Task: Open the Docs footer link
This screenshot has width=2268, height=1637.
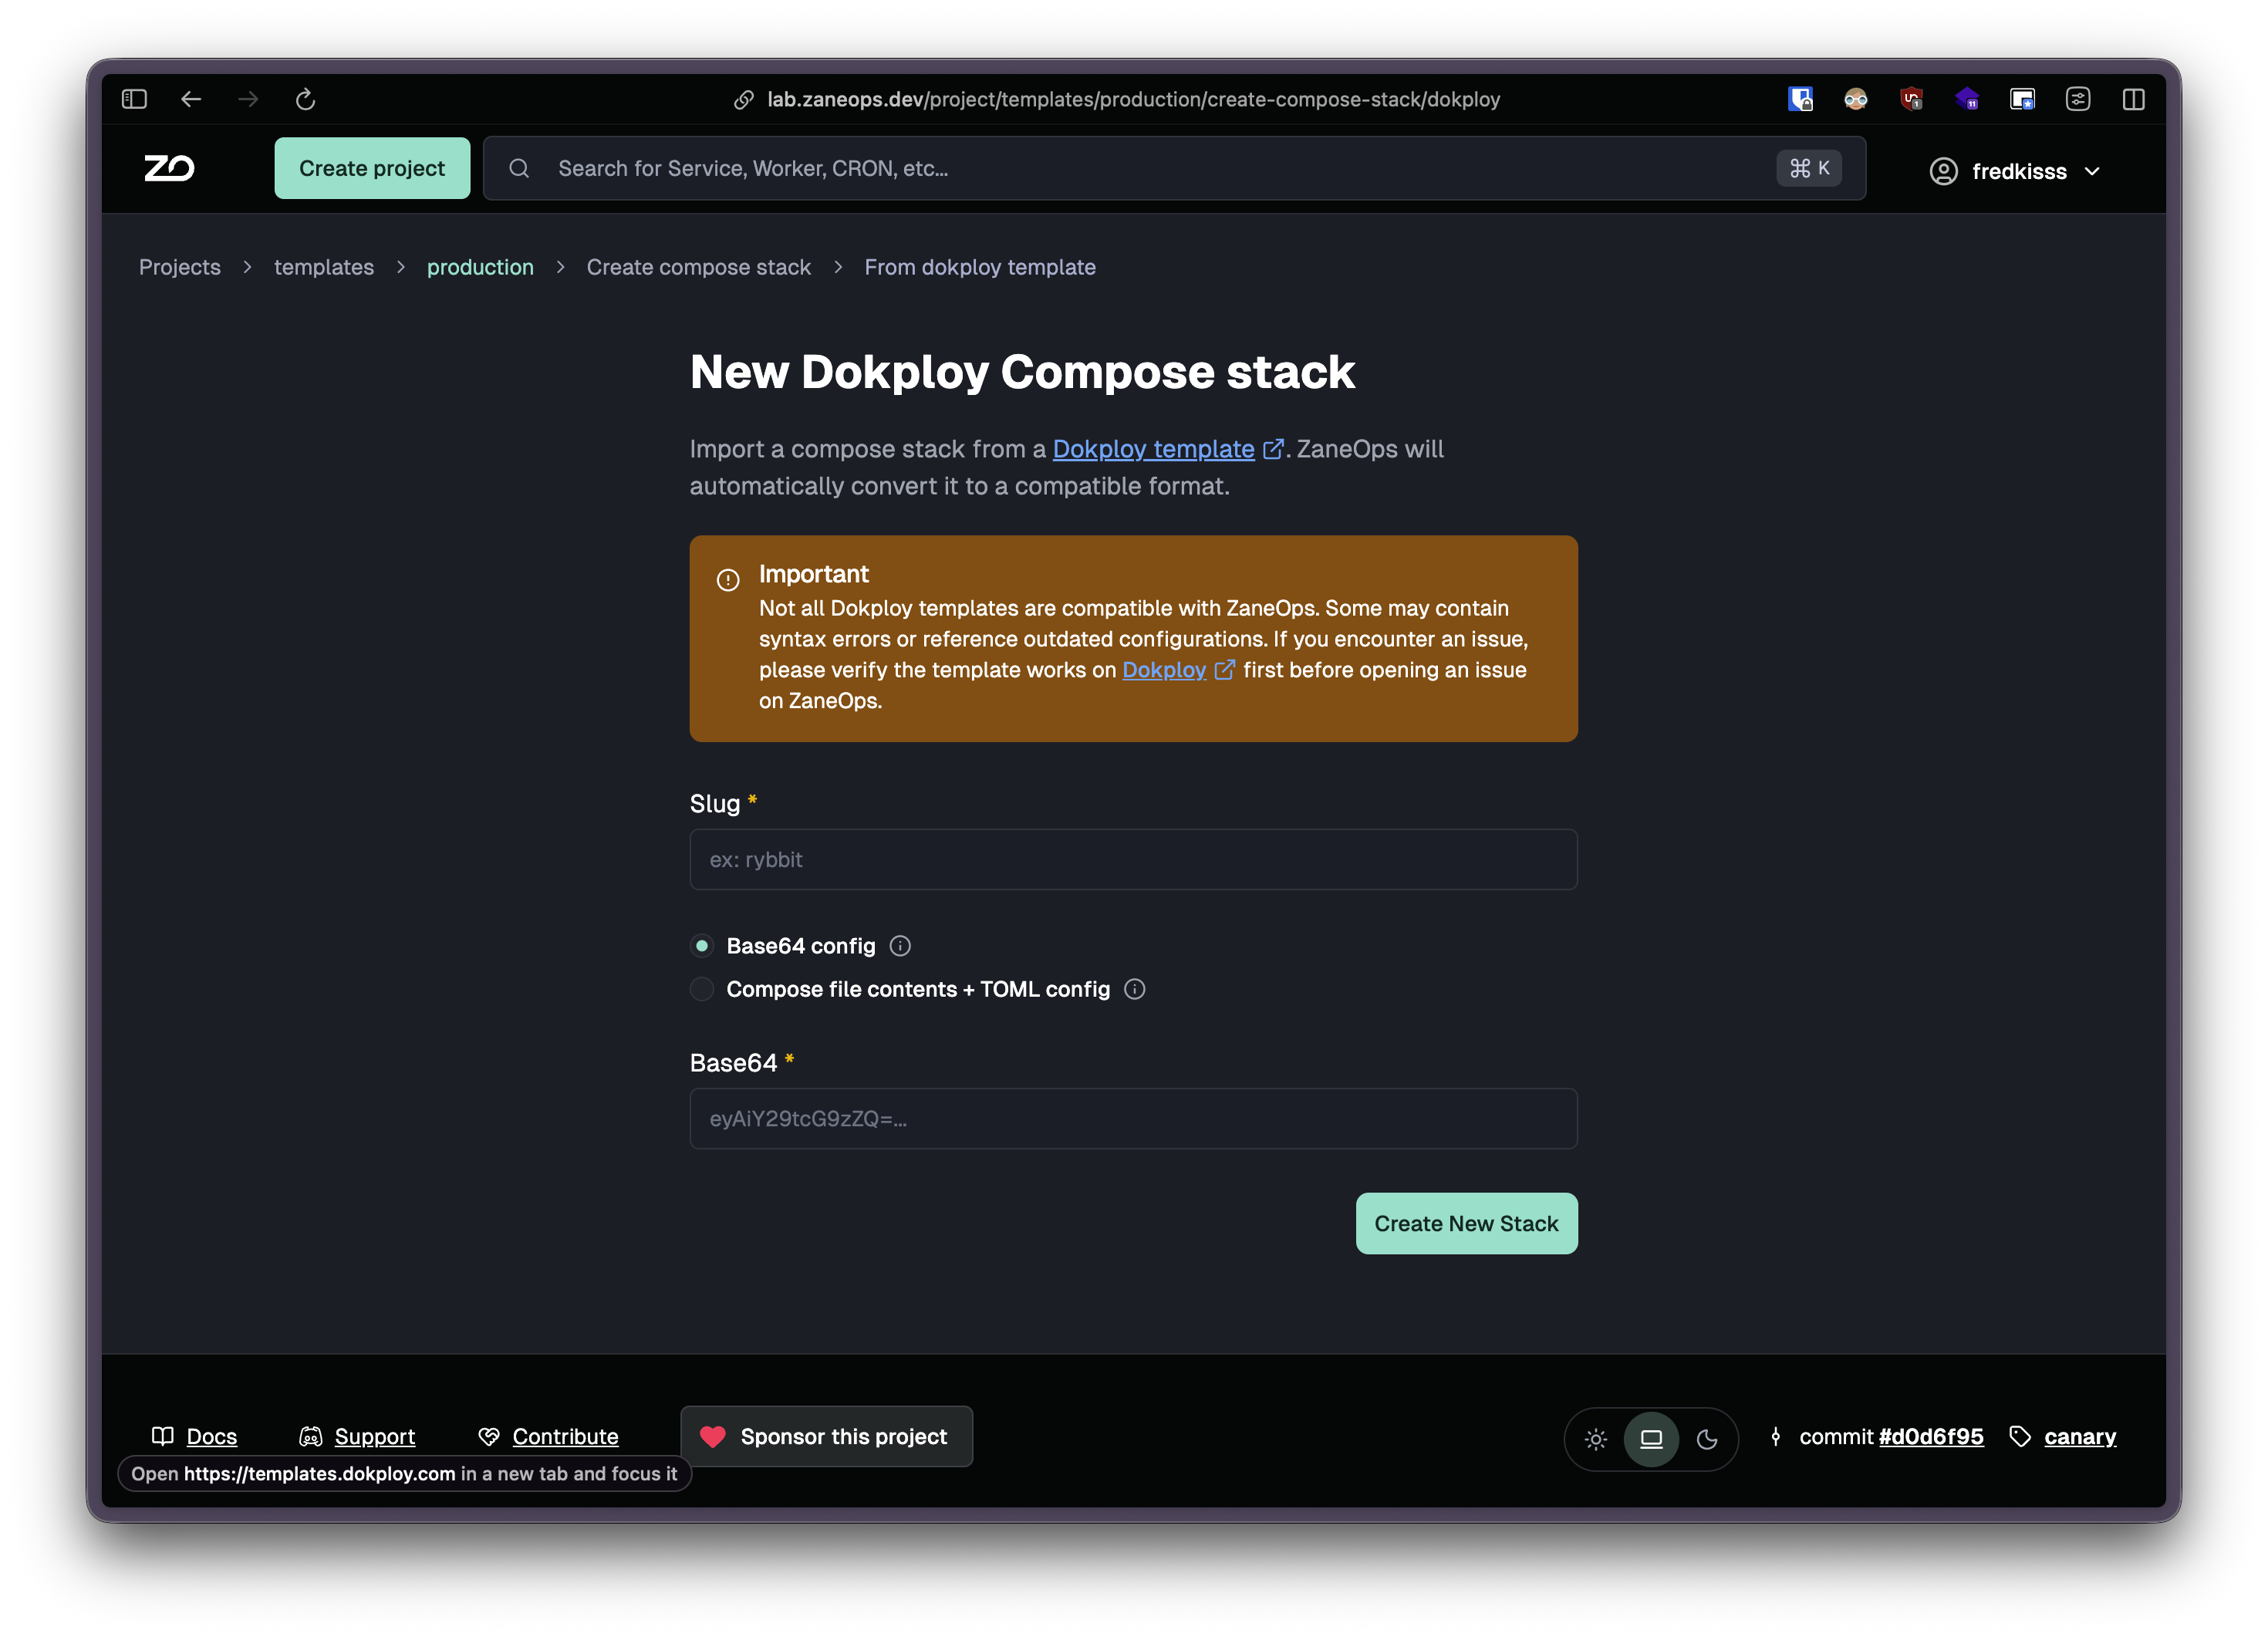Action: [212, 1437]
